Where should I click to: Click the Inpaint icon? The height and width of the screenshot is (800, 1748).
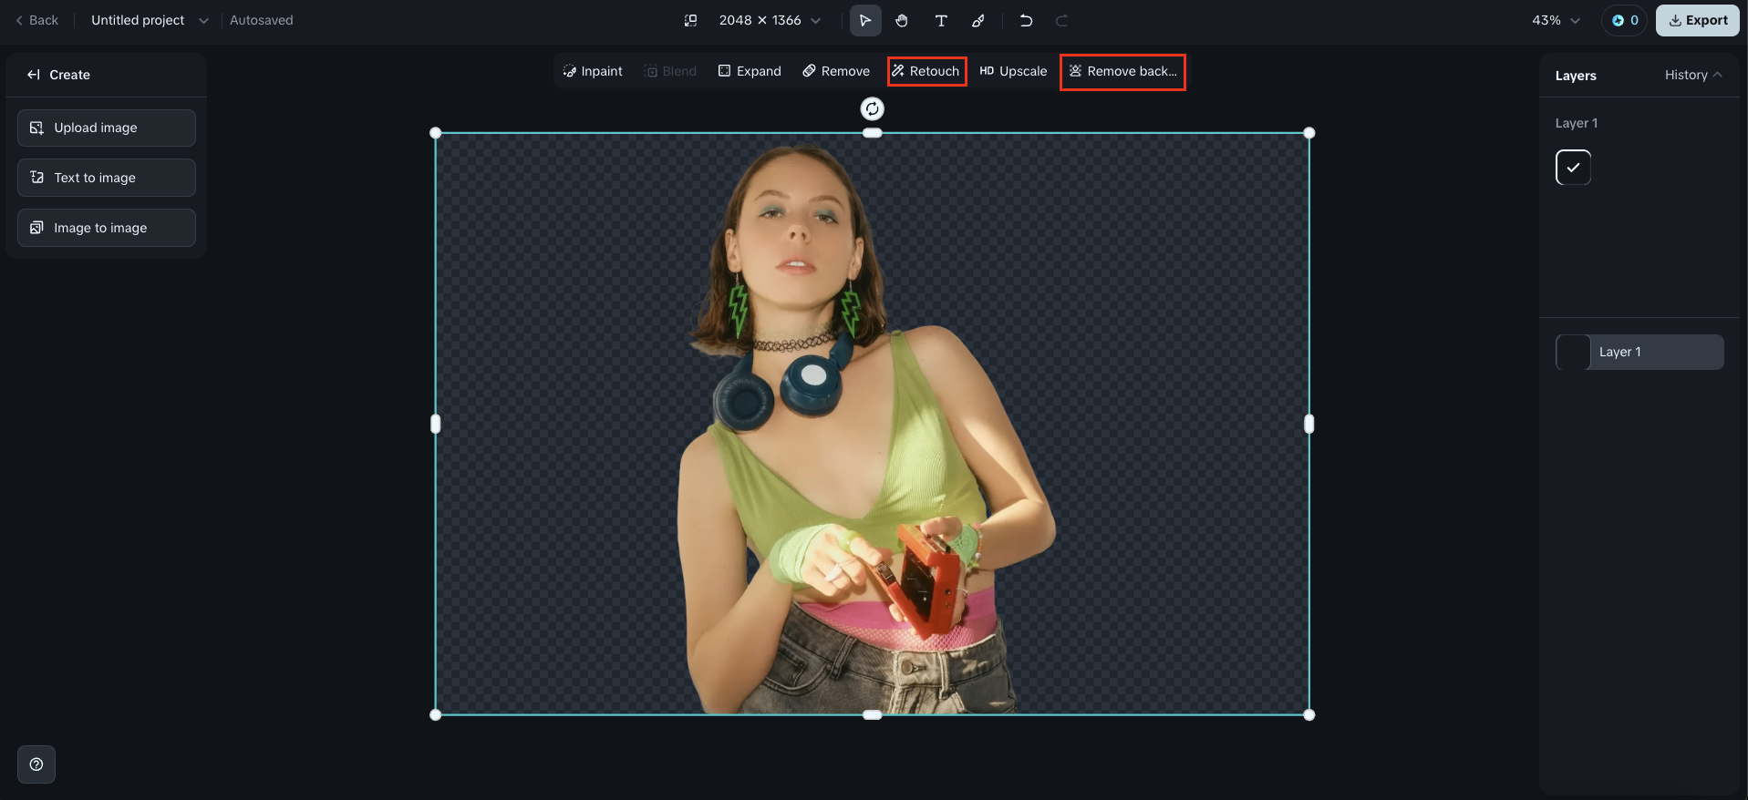[x=570, y=71]
